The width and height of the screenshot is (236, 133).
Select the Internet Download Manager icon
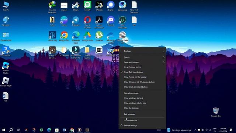52,7
